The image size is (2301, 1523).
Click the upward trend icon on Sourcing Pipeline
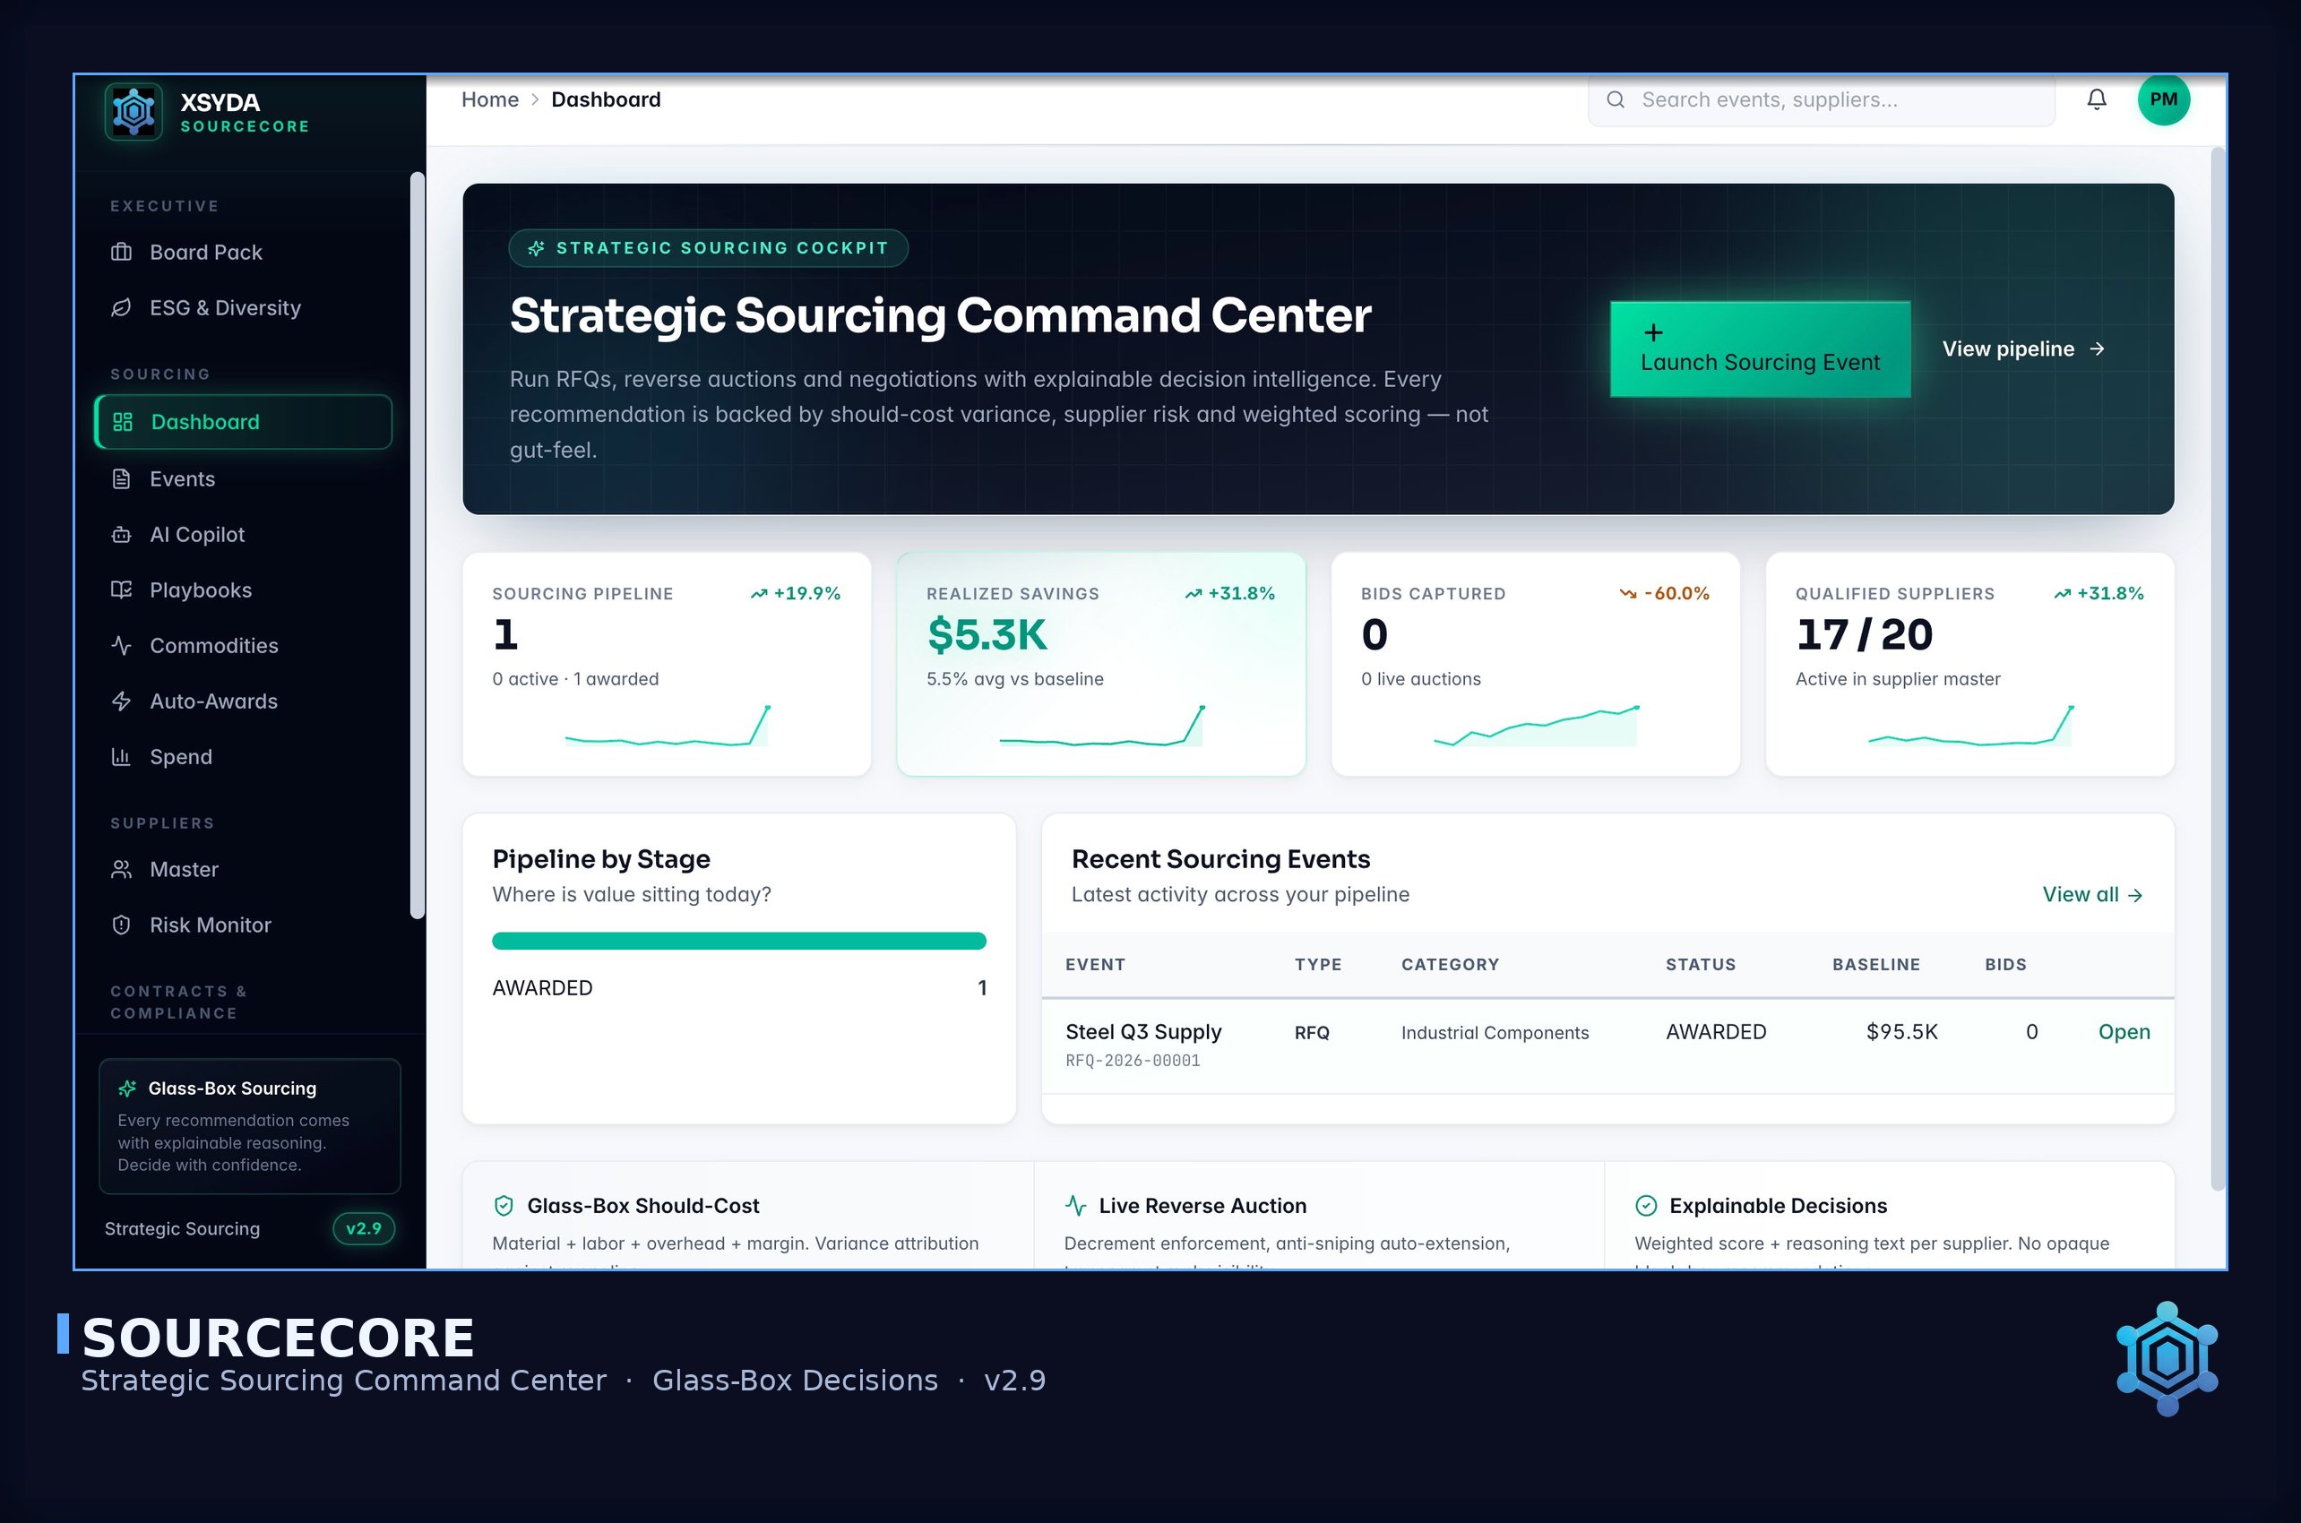(x=760, y=593)
